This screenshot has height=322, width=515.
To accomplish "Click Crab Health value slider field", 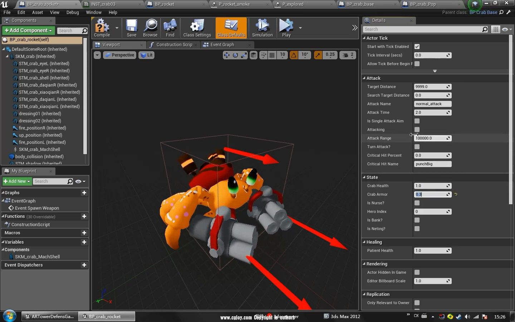I will (x=432, y=186).
